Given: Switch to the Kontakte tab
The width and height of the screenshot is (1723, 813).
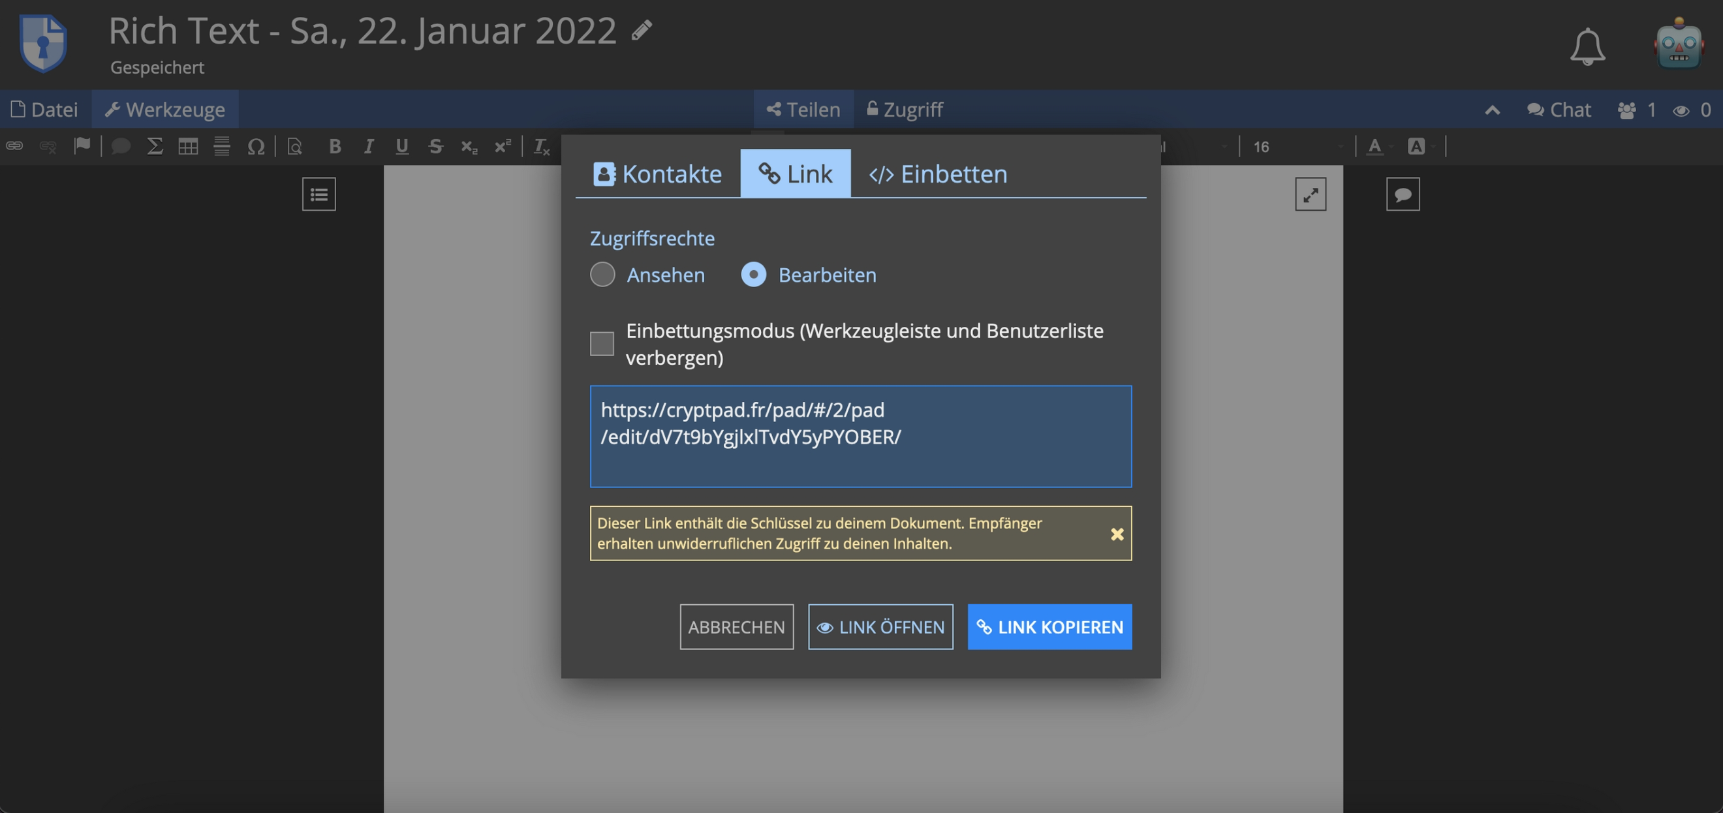Looking at the screenshot, I should coord(657,172).
